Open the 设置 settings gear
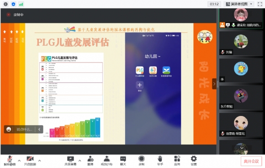The height and width of the screenshot is (168, 265). [194, 161]
